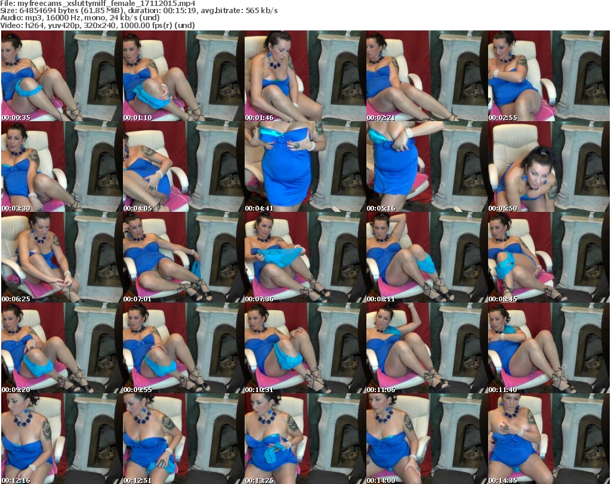Pick the frame with timestamp 00:14:35

(x=549, y=439)
